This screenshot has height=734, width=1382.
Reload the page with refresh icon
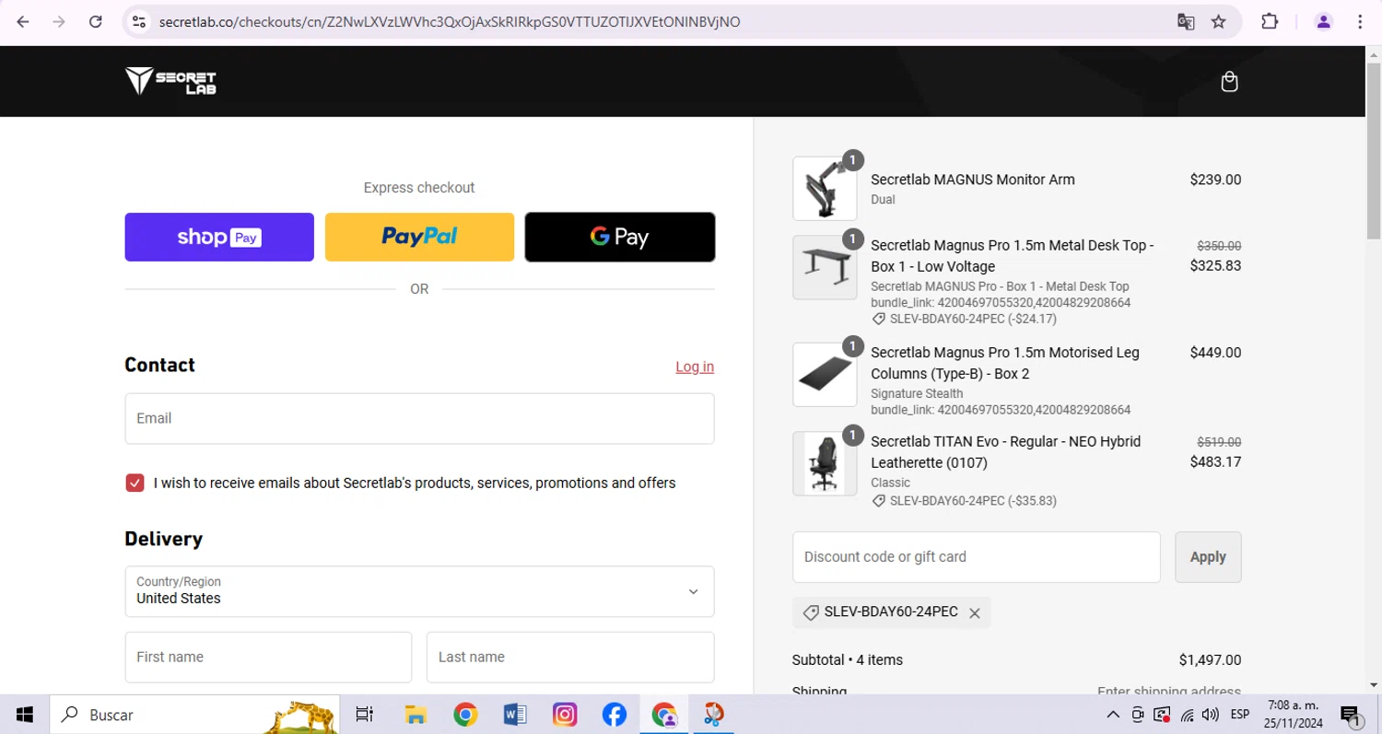pos(95,22)
